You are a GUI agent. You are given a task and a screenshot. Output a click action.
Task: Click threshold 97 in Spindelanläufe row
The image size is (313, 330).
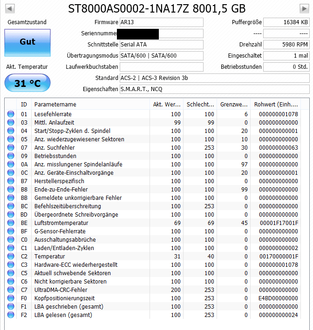point(245,165)
